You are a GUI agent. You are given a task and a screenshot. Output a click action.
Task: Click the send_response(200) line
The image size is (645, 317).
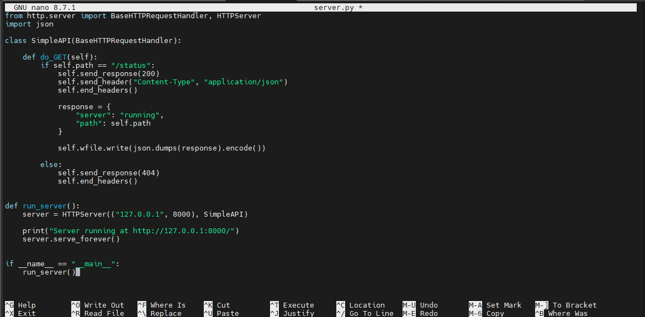click(x=109, y=73)
